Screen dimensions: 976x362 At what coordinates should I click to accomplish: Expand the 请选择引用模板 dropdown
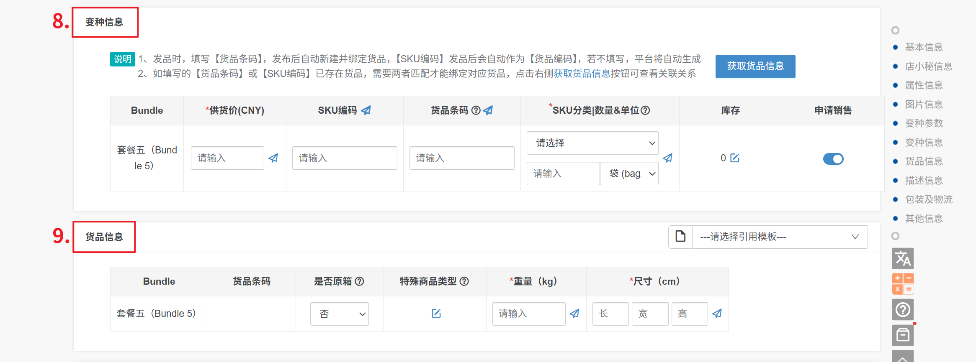click(779, 237)
